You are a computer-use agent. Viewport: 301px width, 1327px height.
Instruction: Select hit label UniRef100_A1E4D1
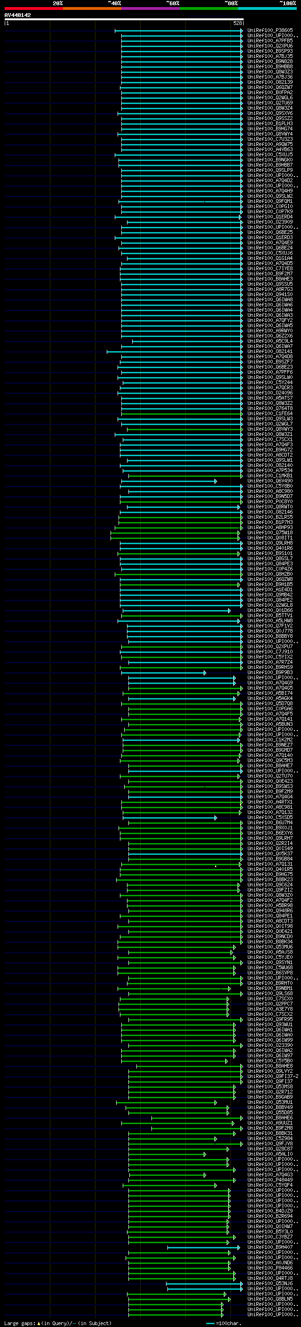coord(270,590)
